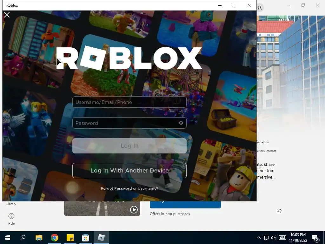
Task: Switch to Microsoft Store on the taskbar
Action: pos(85,238)
